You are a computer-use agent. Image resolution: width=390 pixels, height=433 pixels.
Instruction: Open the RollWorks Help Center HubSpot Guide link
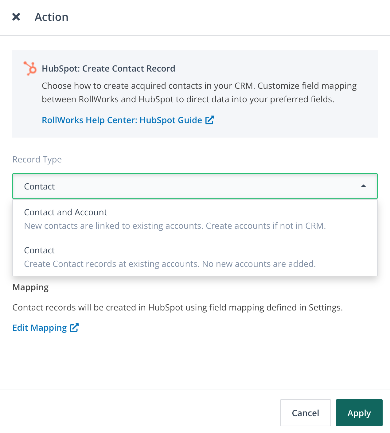(x=122, y=120)
